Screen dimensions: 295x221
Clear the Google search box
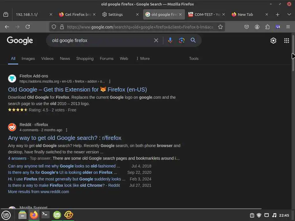pyautogui.click(x=156, y=40)
